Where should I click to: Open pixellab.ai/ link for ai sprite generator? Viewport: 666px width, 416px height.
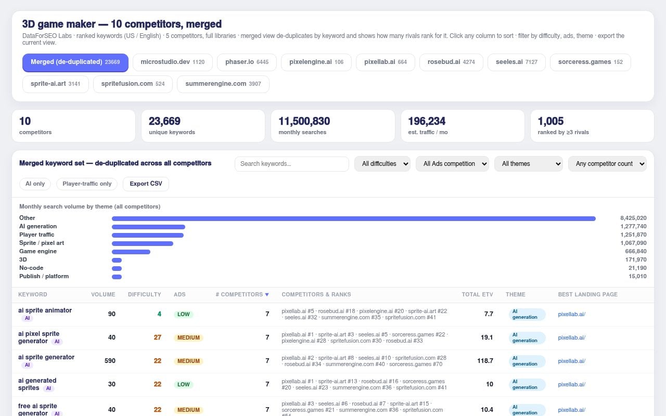[x=571, y=361]
